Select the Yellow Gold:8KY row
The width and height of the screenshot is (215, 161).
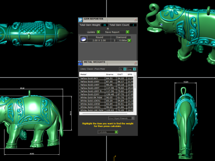(106, 78)
